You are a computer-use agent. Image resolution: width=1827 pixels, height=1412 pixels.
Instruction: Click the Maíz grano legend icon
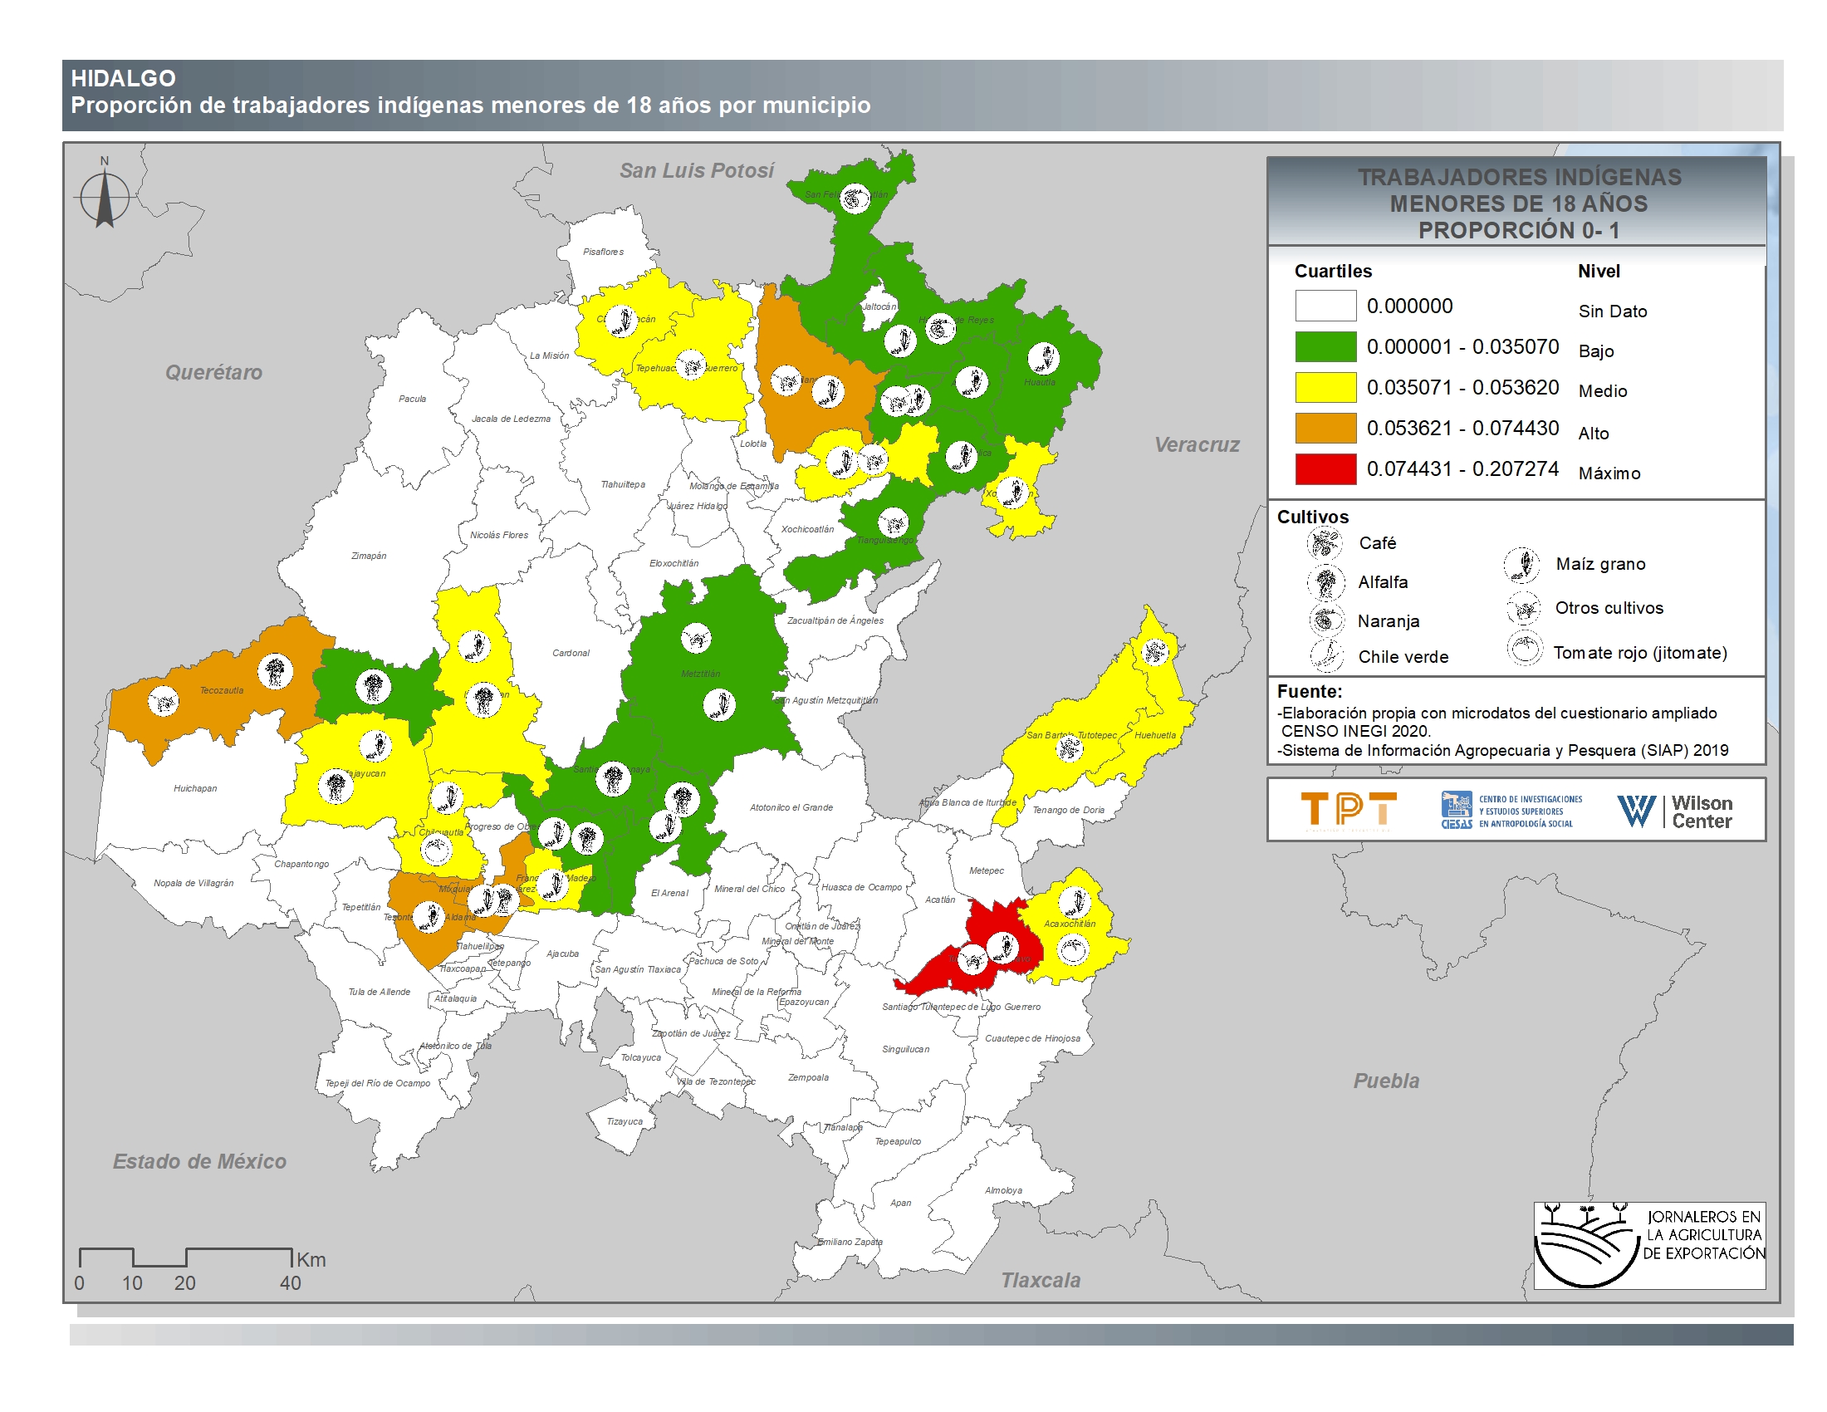(1521, 565)
